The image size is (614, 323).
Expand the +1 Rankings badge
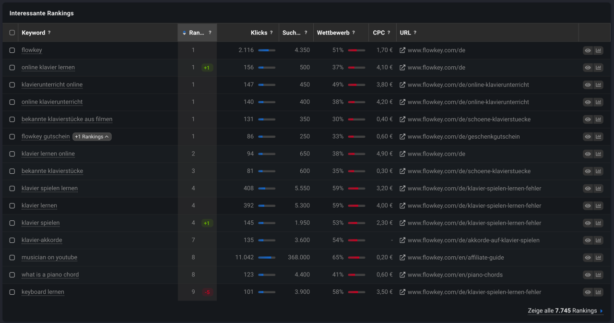pyautogui.click(x=92, y=137)
